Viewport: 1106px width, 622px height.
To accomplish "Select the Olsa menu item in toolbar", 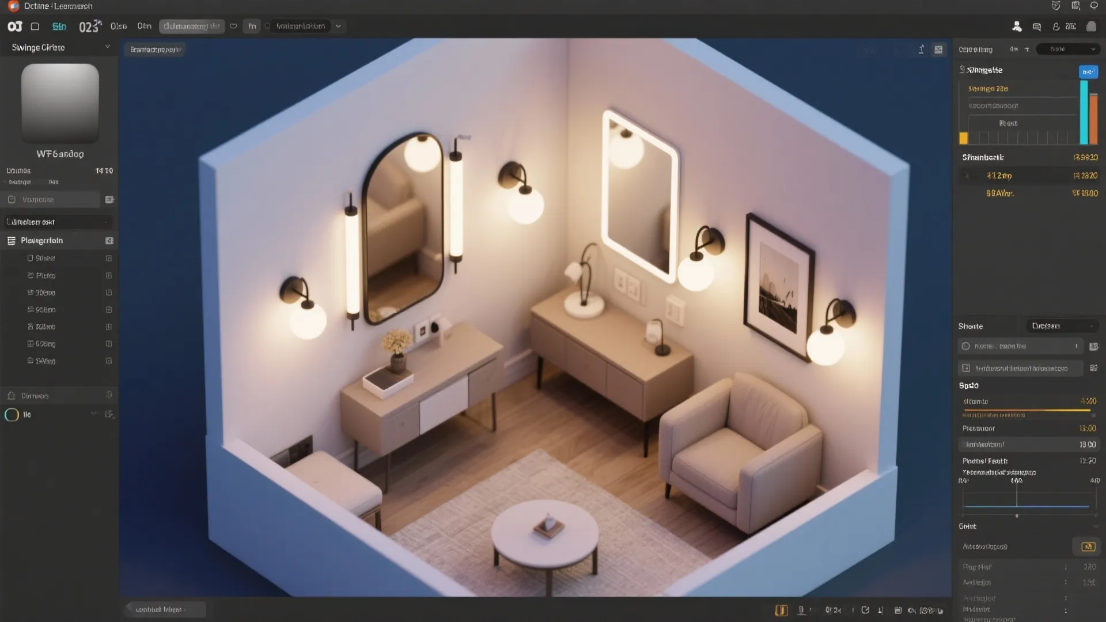I will coord(119,26).
